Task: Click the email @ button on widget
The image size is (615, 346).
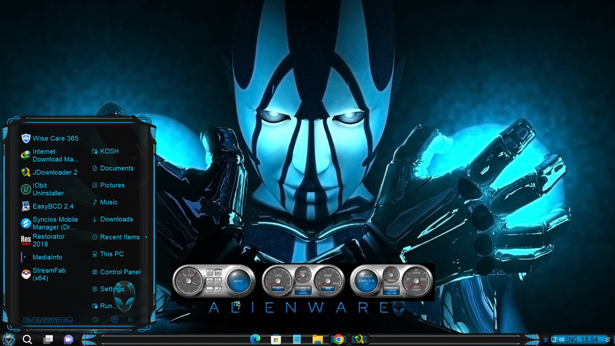Action: click(209, 272)
